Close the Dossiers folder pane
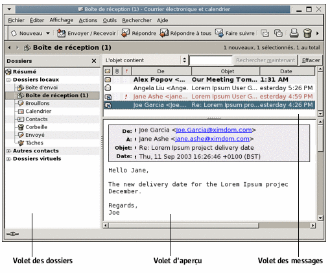Image resolution: width=330 pixels, height=273 pixels. pyautogui.click(x=94, y=61)
